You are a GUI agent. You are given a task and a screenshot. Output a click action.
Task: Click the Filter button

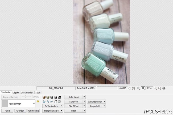pyautogui.click(x=73, y=110)
